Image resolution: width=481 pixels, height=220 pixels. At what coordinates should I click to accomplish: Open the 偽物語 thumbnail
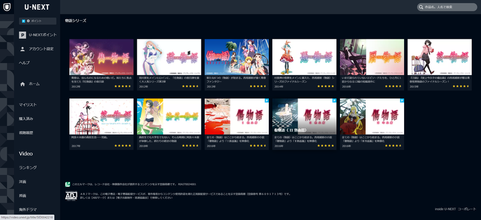coord(102,57)
